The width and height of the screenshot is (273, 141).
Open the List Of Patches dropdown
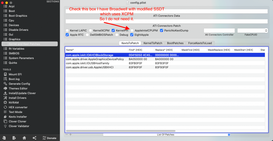pyautogui.click(x=167, y=134)
